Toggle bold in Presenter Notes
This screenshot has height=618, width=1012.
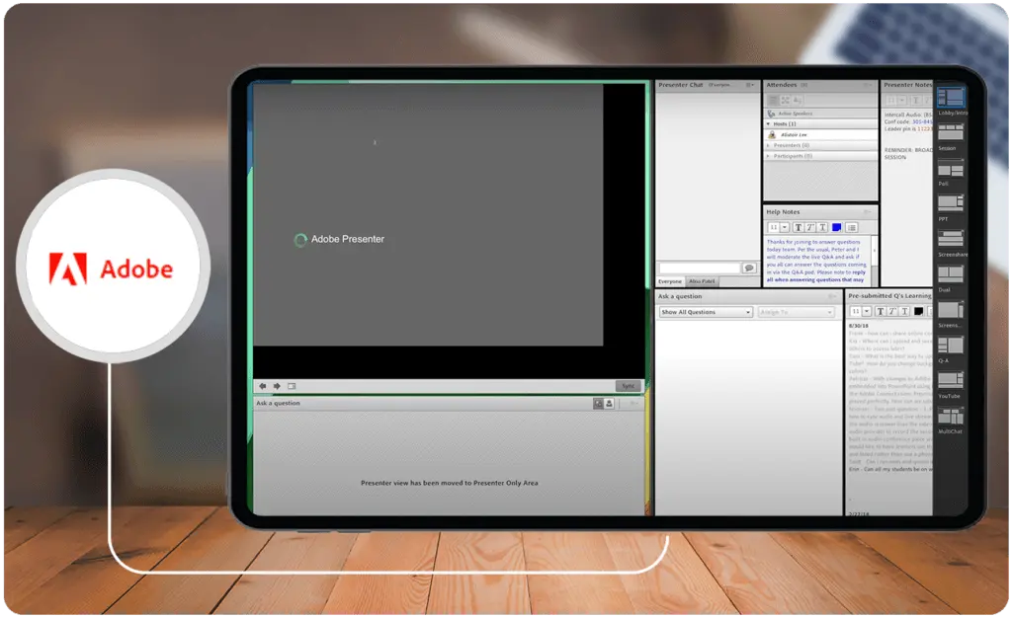click(x=916, y=100)
